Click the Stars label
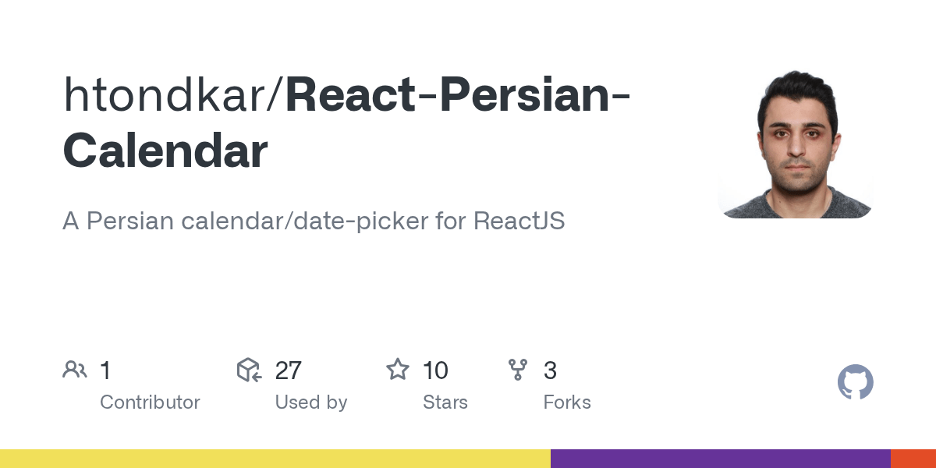936x468 pixels. point(445,402)
